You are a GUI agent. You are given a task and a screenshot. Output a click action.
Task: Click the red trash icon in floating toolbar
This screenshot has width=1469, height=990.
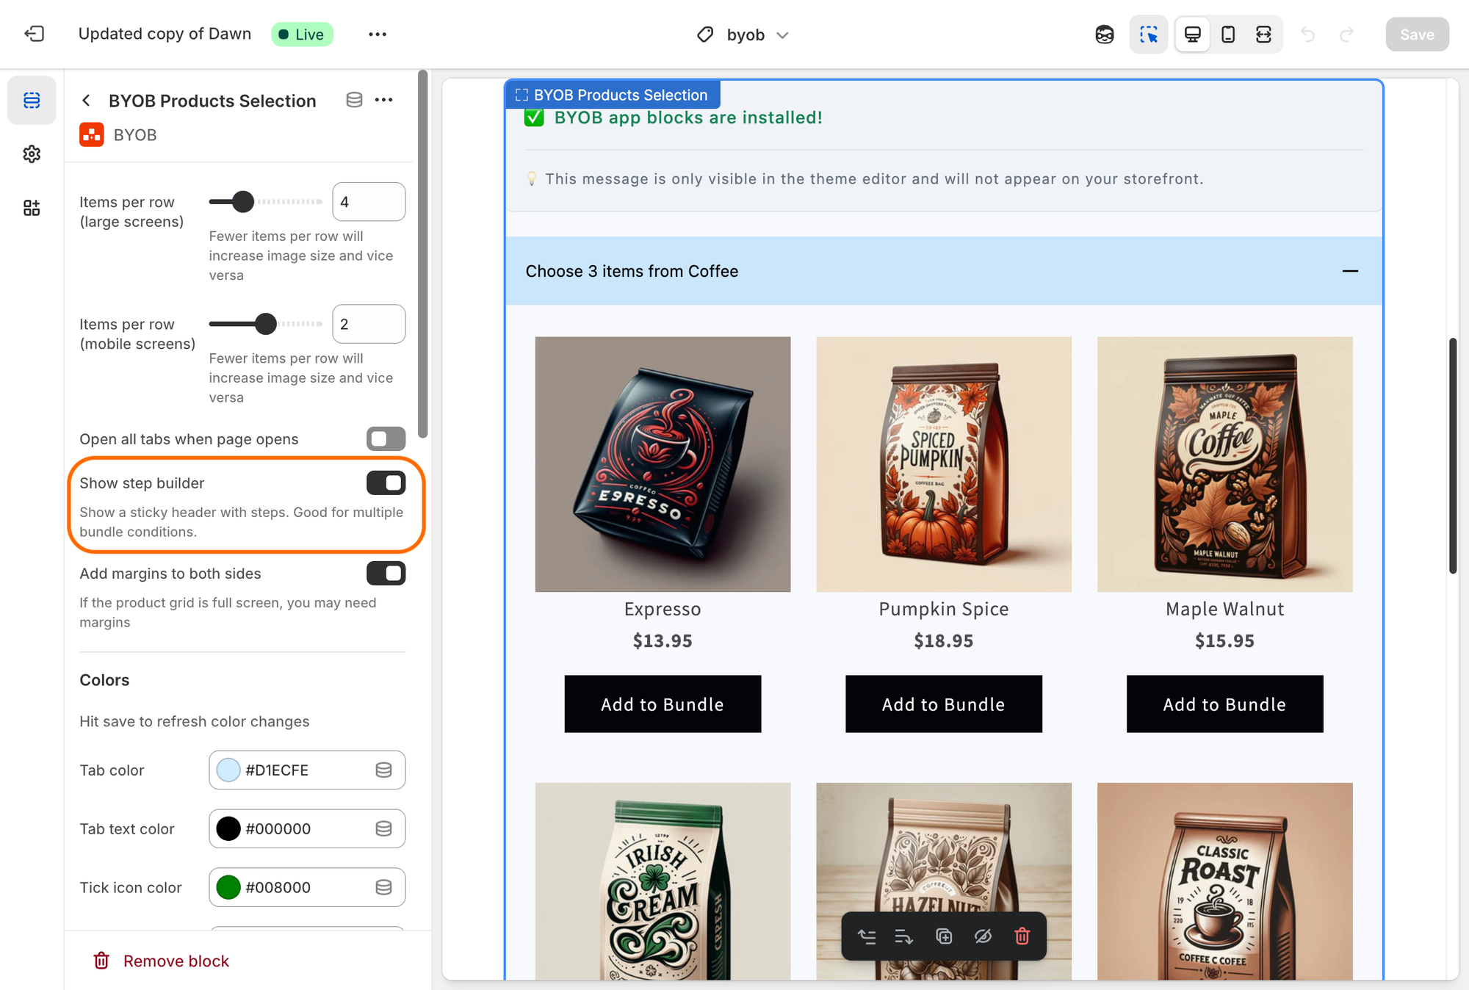click(x=1022, y=936)
